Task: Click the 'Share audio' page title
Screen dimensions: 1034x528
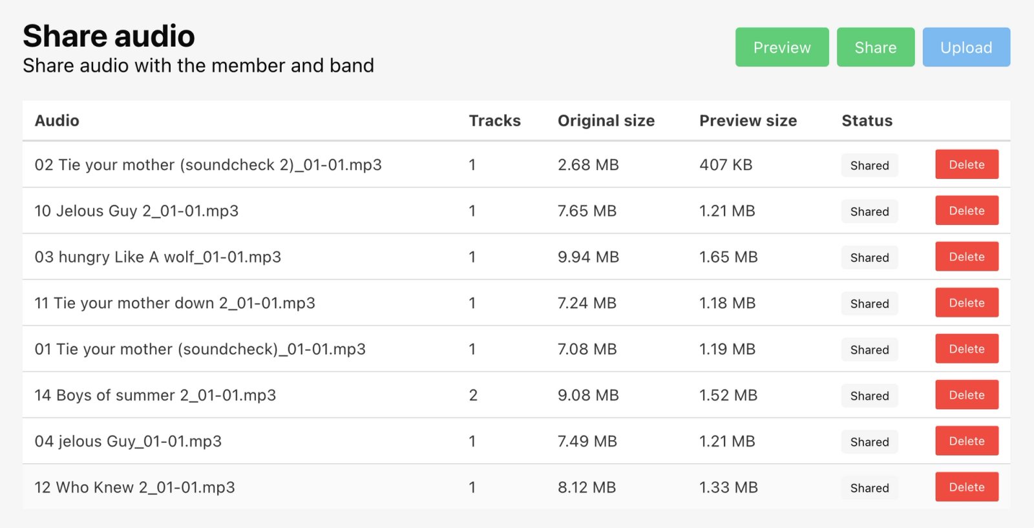Action: pos(109,36)
